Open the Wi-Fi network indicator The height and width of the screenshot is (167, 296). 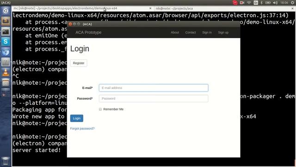click(249, 3)
